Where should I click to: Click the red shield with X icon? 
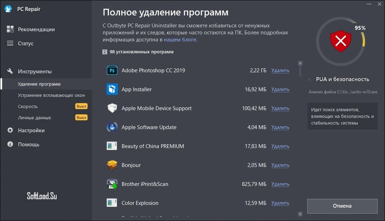(x=341, y=41)
